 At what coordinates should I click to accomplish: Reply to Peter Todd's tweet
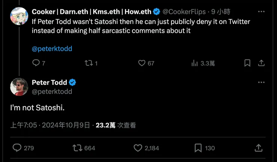point(17,148)
